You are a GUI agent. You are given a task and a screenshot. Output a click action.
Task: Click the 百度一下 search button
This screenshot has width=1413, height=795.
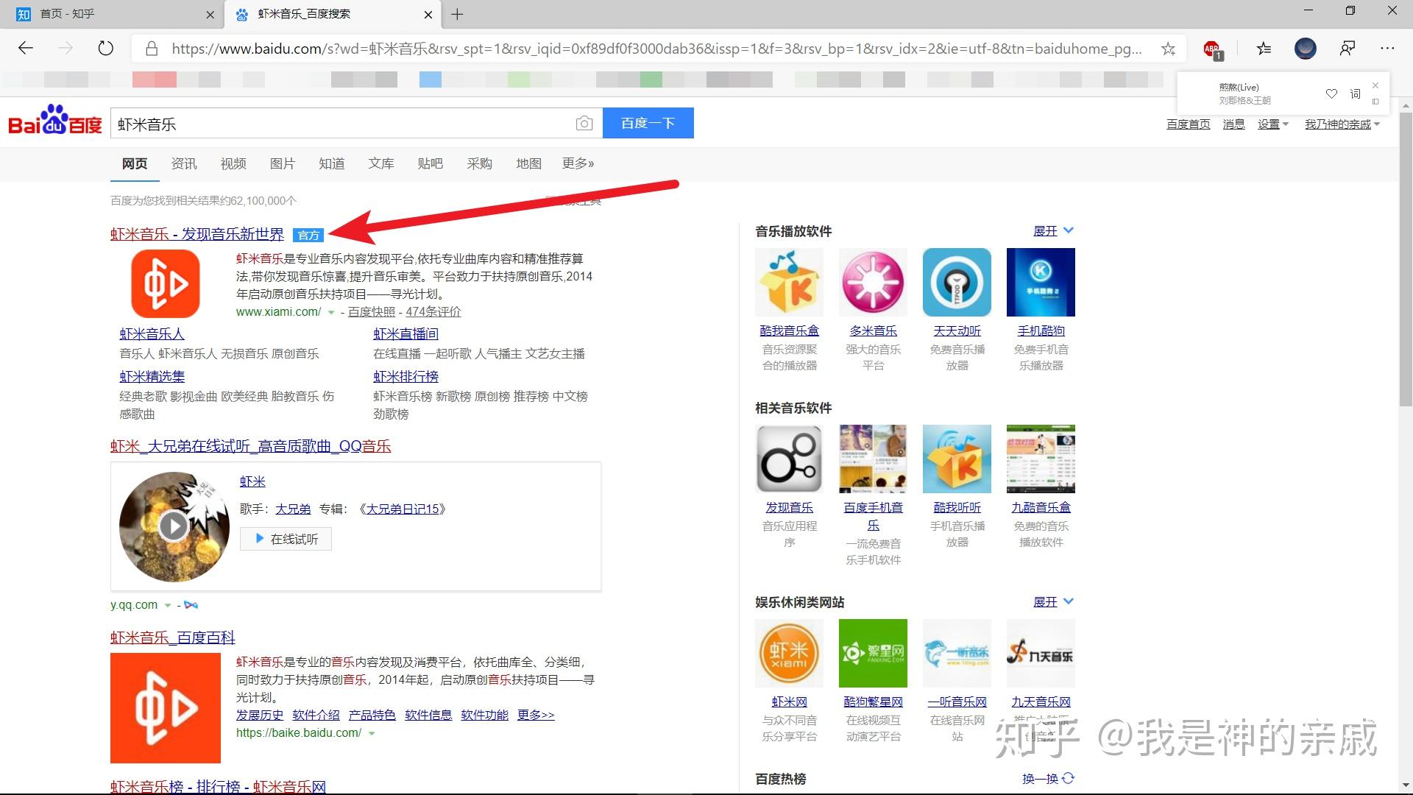[x=648, y=123]
